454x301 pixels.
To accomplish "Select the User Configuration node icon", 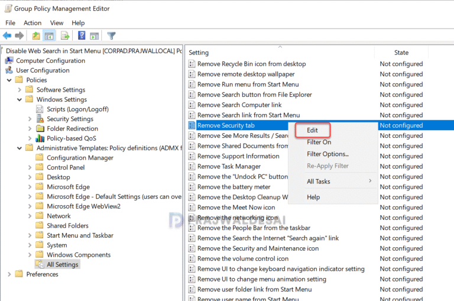I will [x=9, y=70].
